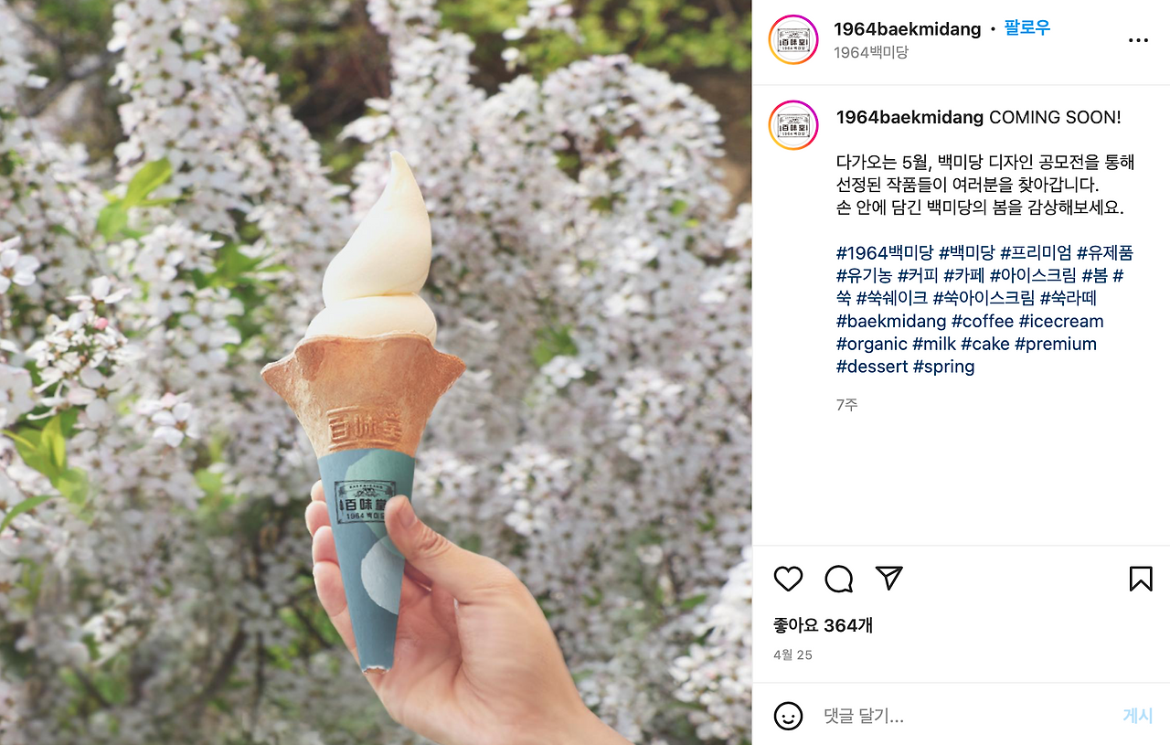Open the profile avatar in the post header
The width and height of the screenshot is (1170, 745).
pos(793,39)
